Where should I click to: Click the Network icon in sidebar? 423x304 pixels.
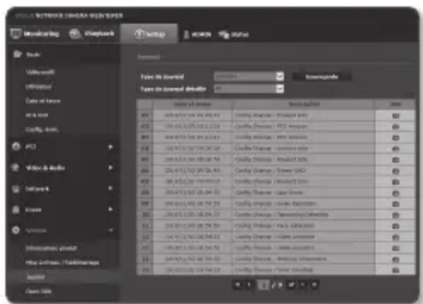click(x=14, y=185)
